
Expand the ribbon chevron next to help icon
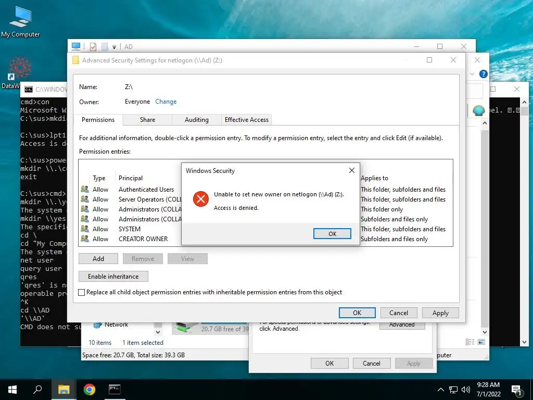coord(472,74)
